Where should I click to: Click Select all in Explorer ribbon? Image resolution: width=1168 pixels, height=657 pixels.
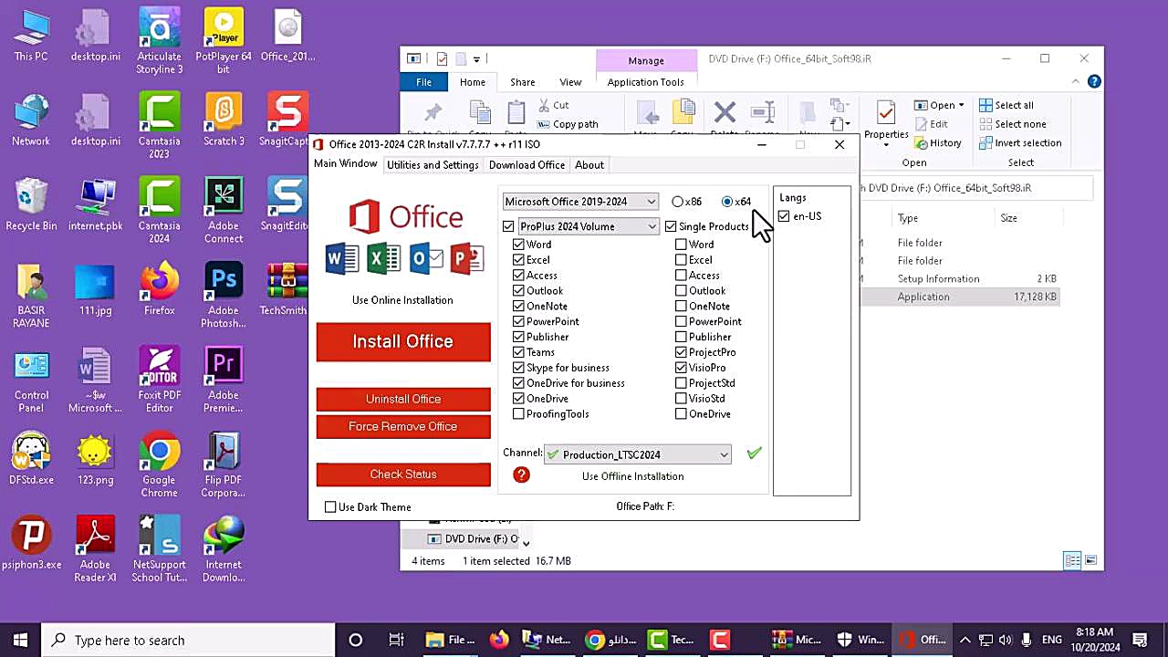click(x=1006, y=105)
